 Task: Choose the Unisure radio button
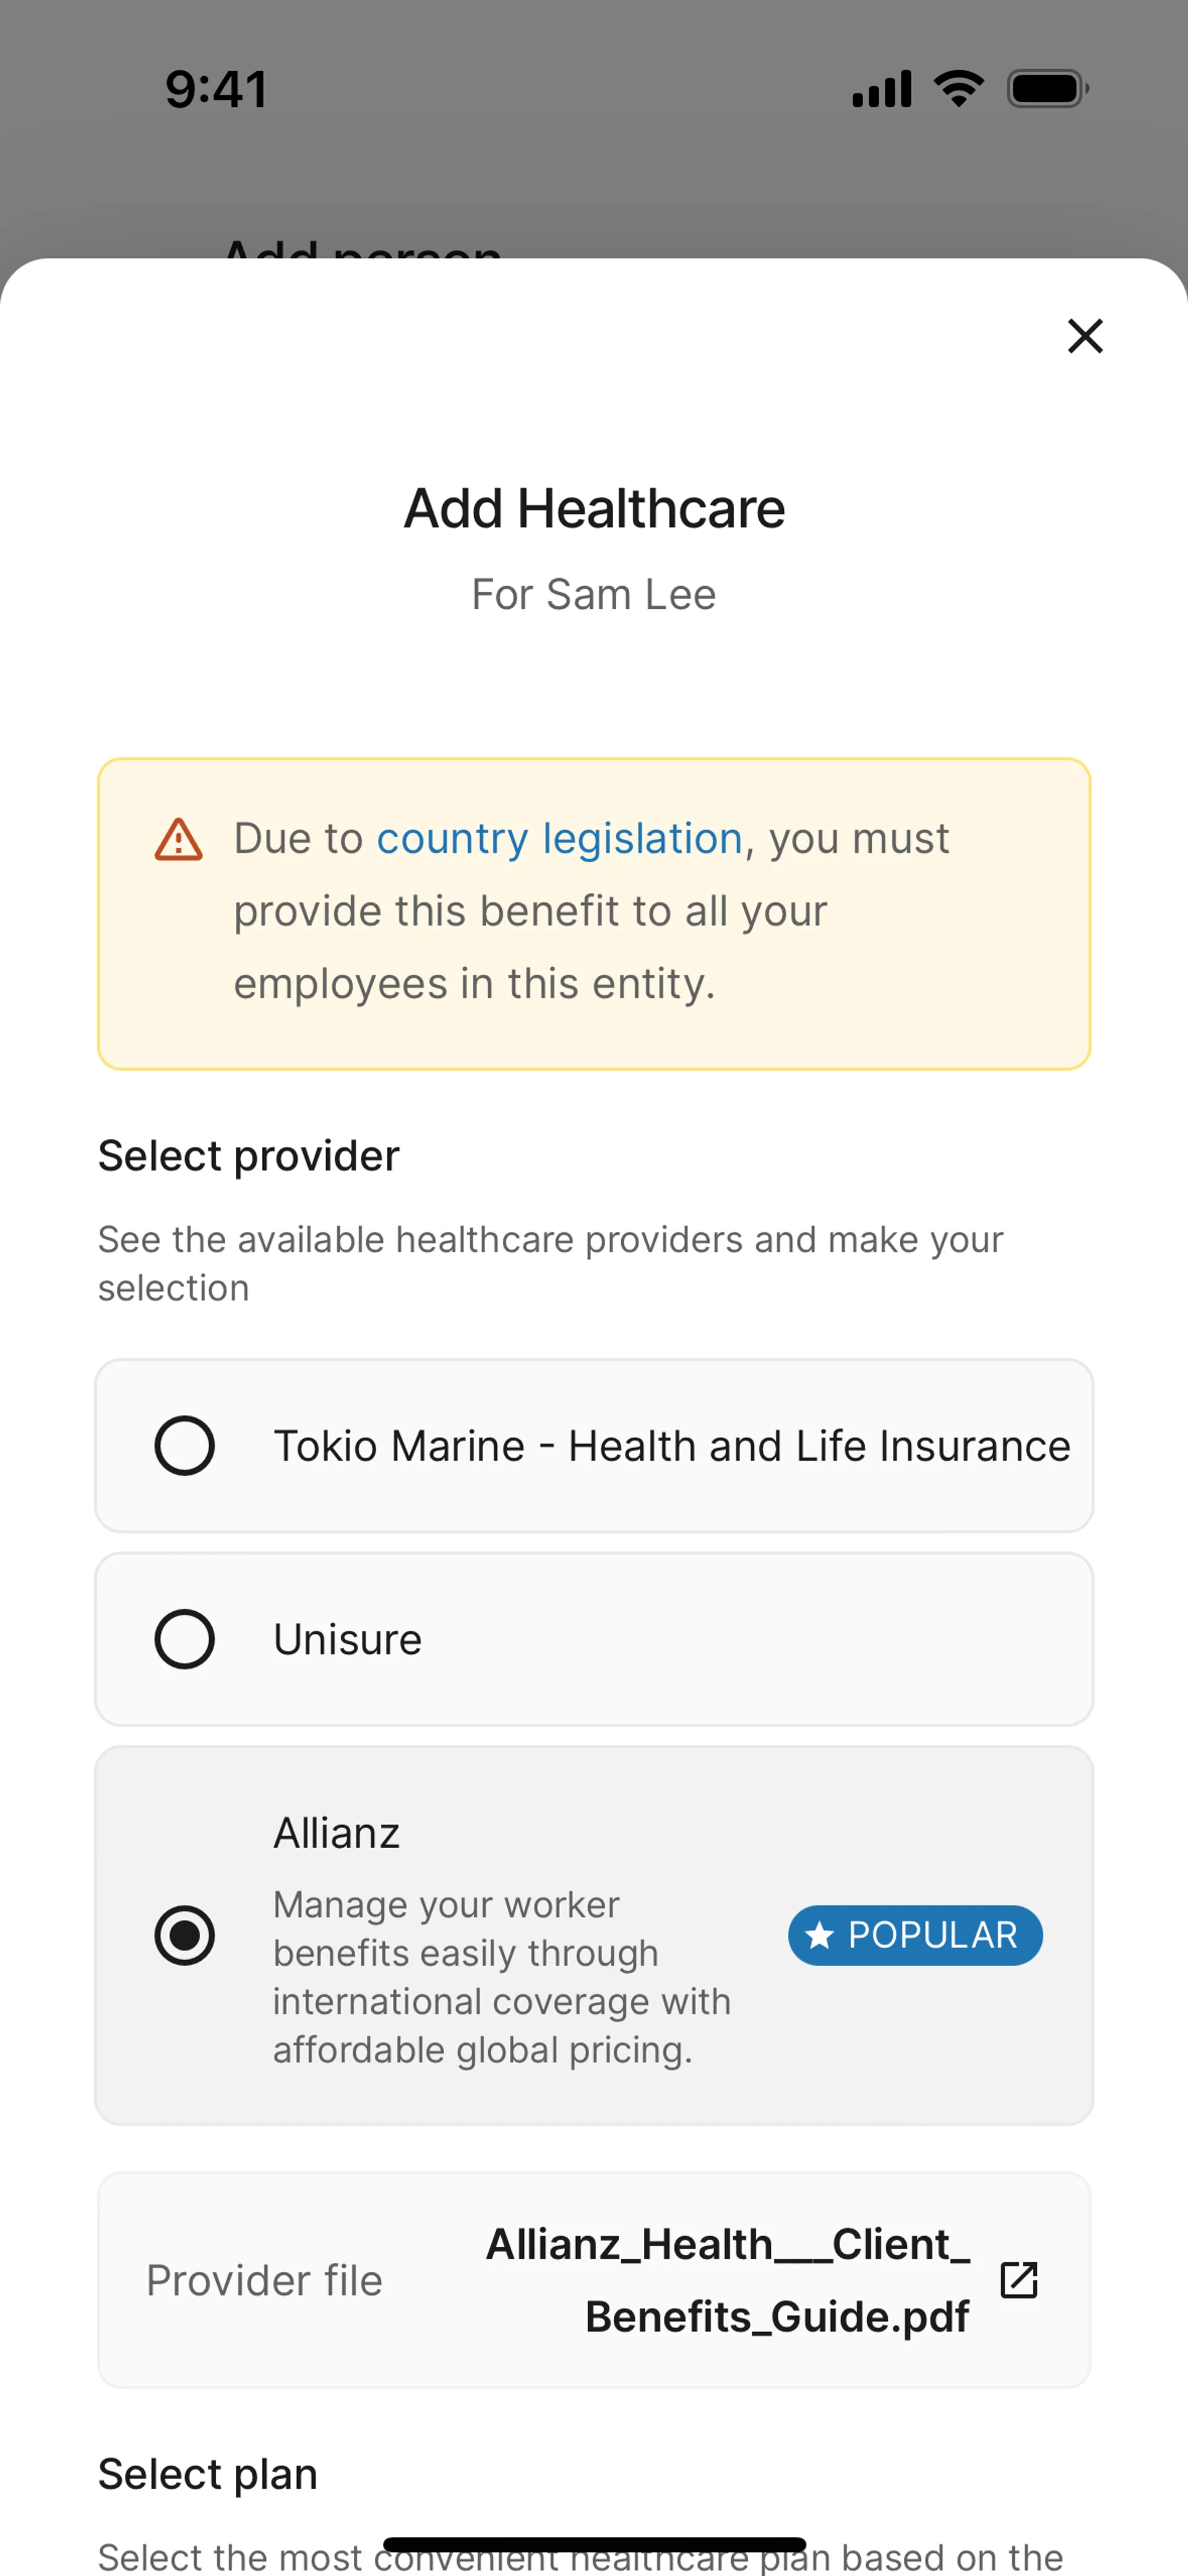pyautogui.click(x=185, y=1639)
